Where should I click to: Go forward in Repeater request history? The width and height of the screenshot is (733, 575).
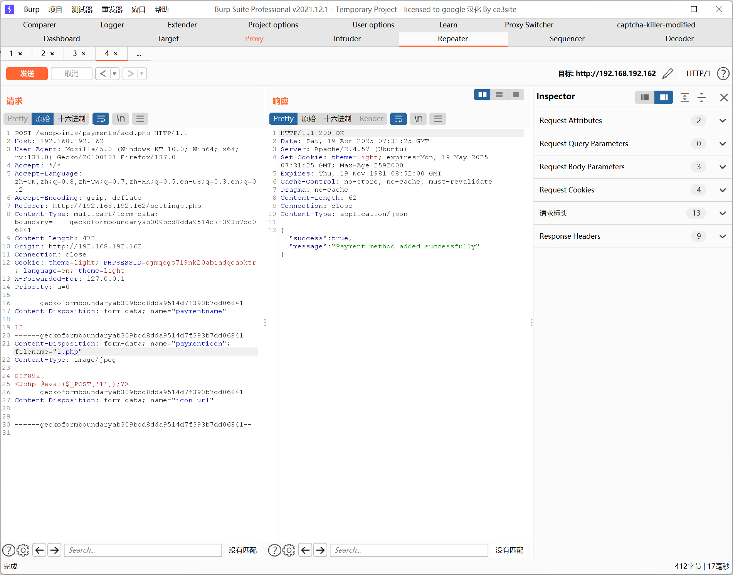[x=130, y=73]
